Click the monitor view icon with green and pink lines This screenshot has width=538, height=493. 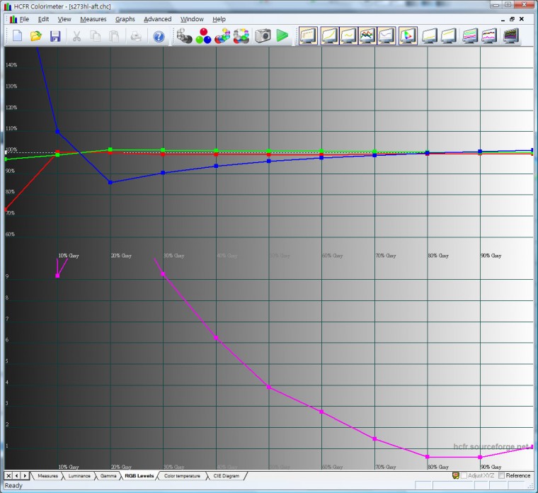click(470, 35)
